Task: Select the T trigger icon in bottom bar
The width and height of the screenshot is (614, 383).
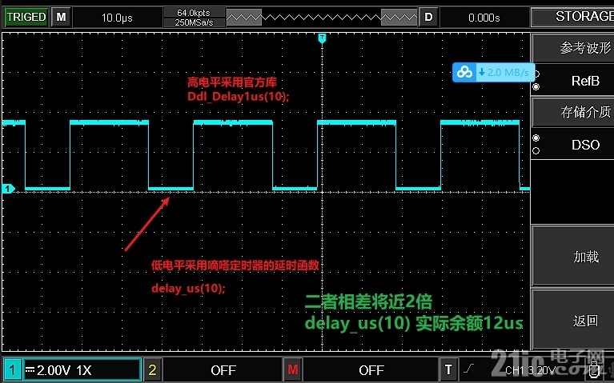Action: coord(448,369)
